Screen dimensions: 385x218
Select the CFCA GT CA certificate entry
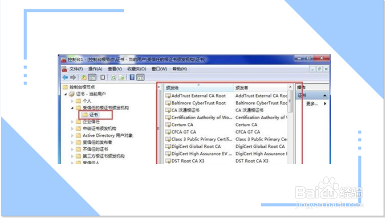click(184, 132)
